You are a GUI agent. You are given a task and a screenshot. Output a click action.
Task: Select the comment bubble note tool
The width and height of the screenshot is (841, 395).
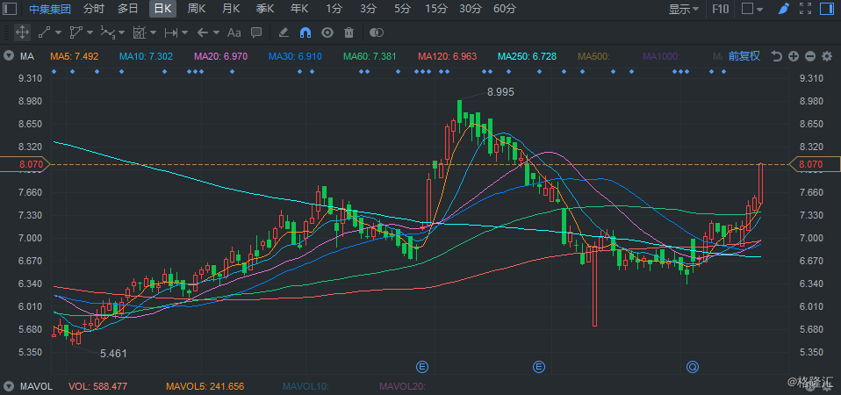[x=256, y=32]
